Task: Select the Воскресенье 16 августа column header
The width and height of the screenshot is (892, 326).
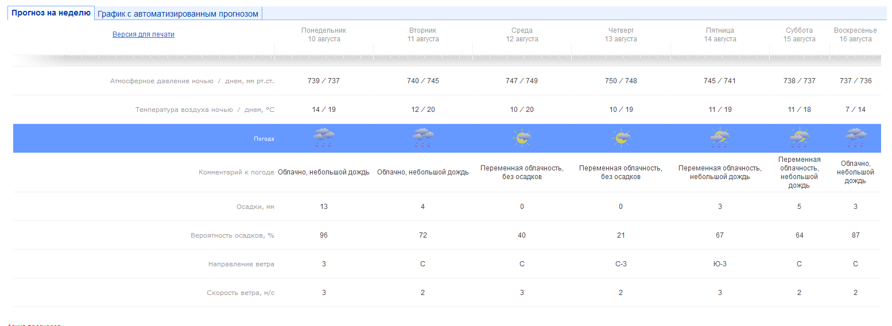Action: [855, 34]
